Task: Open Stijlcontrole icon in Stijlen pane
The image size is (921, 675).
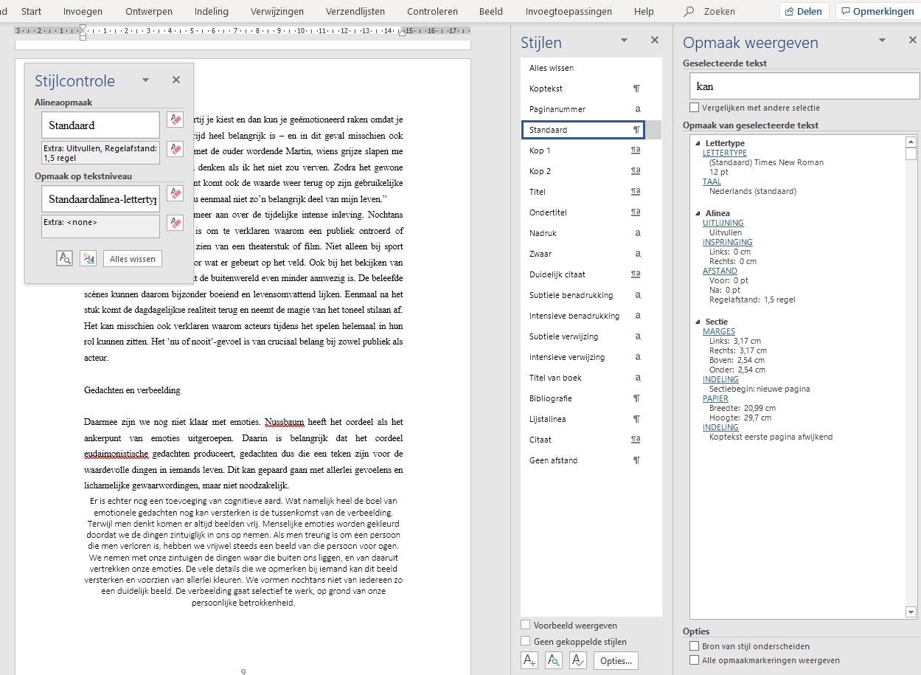Action: (x=554, y=660)
